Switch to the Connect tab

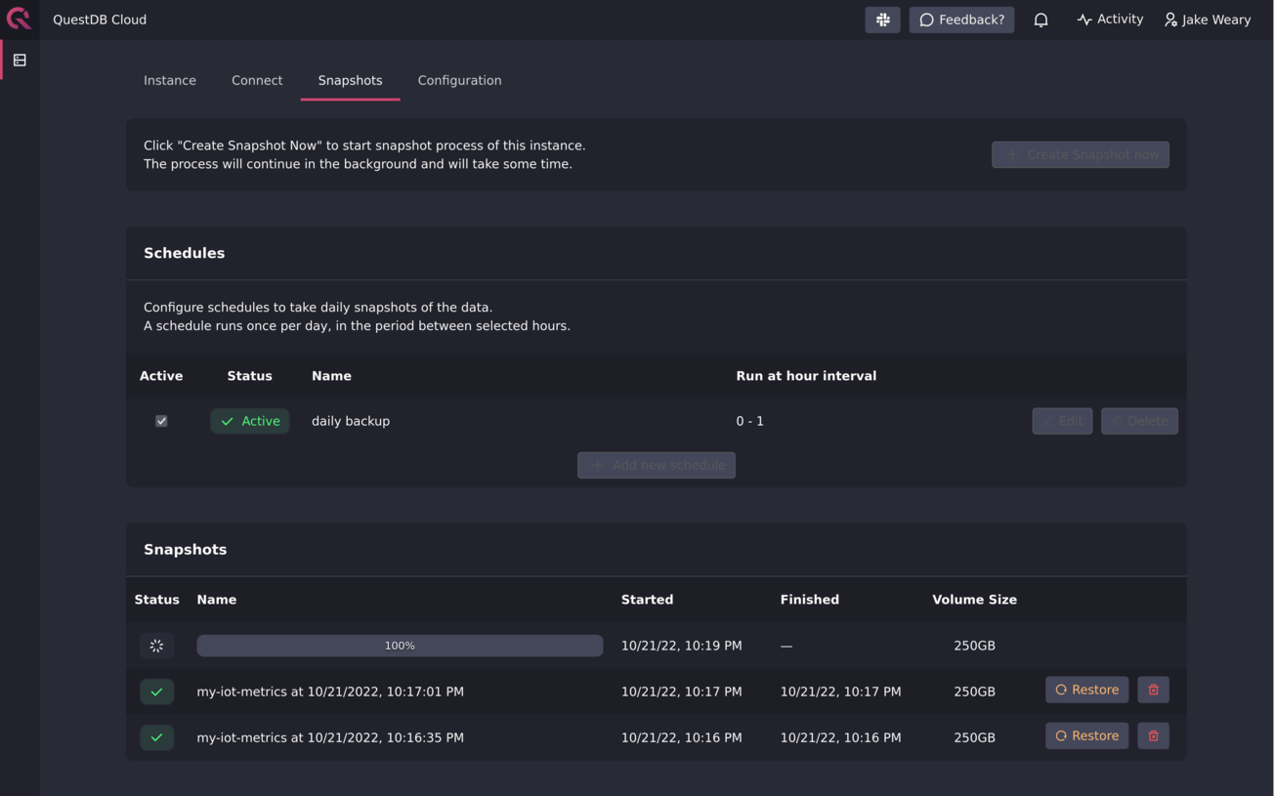[257, 80]
